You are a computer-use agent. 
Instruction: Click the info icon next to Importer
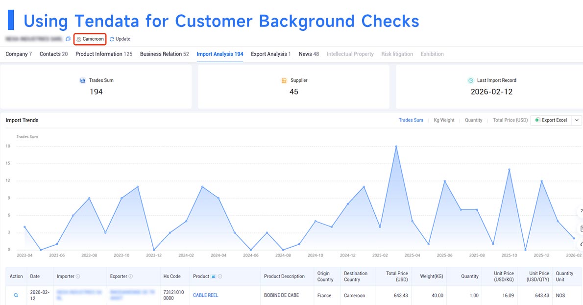click(78, 277)
